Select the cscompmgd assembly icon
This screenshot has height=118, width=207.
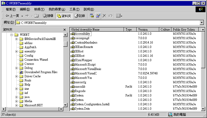coord(72,38)
